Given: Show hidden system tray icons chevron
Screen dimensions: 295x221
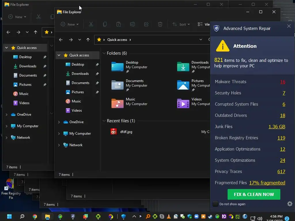Looking at the screenshot, I should 134,216.
